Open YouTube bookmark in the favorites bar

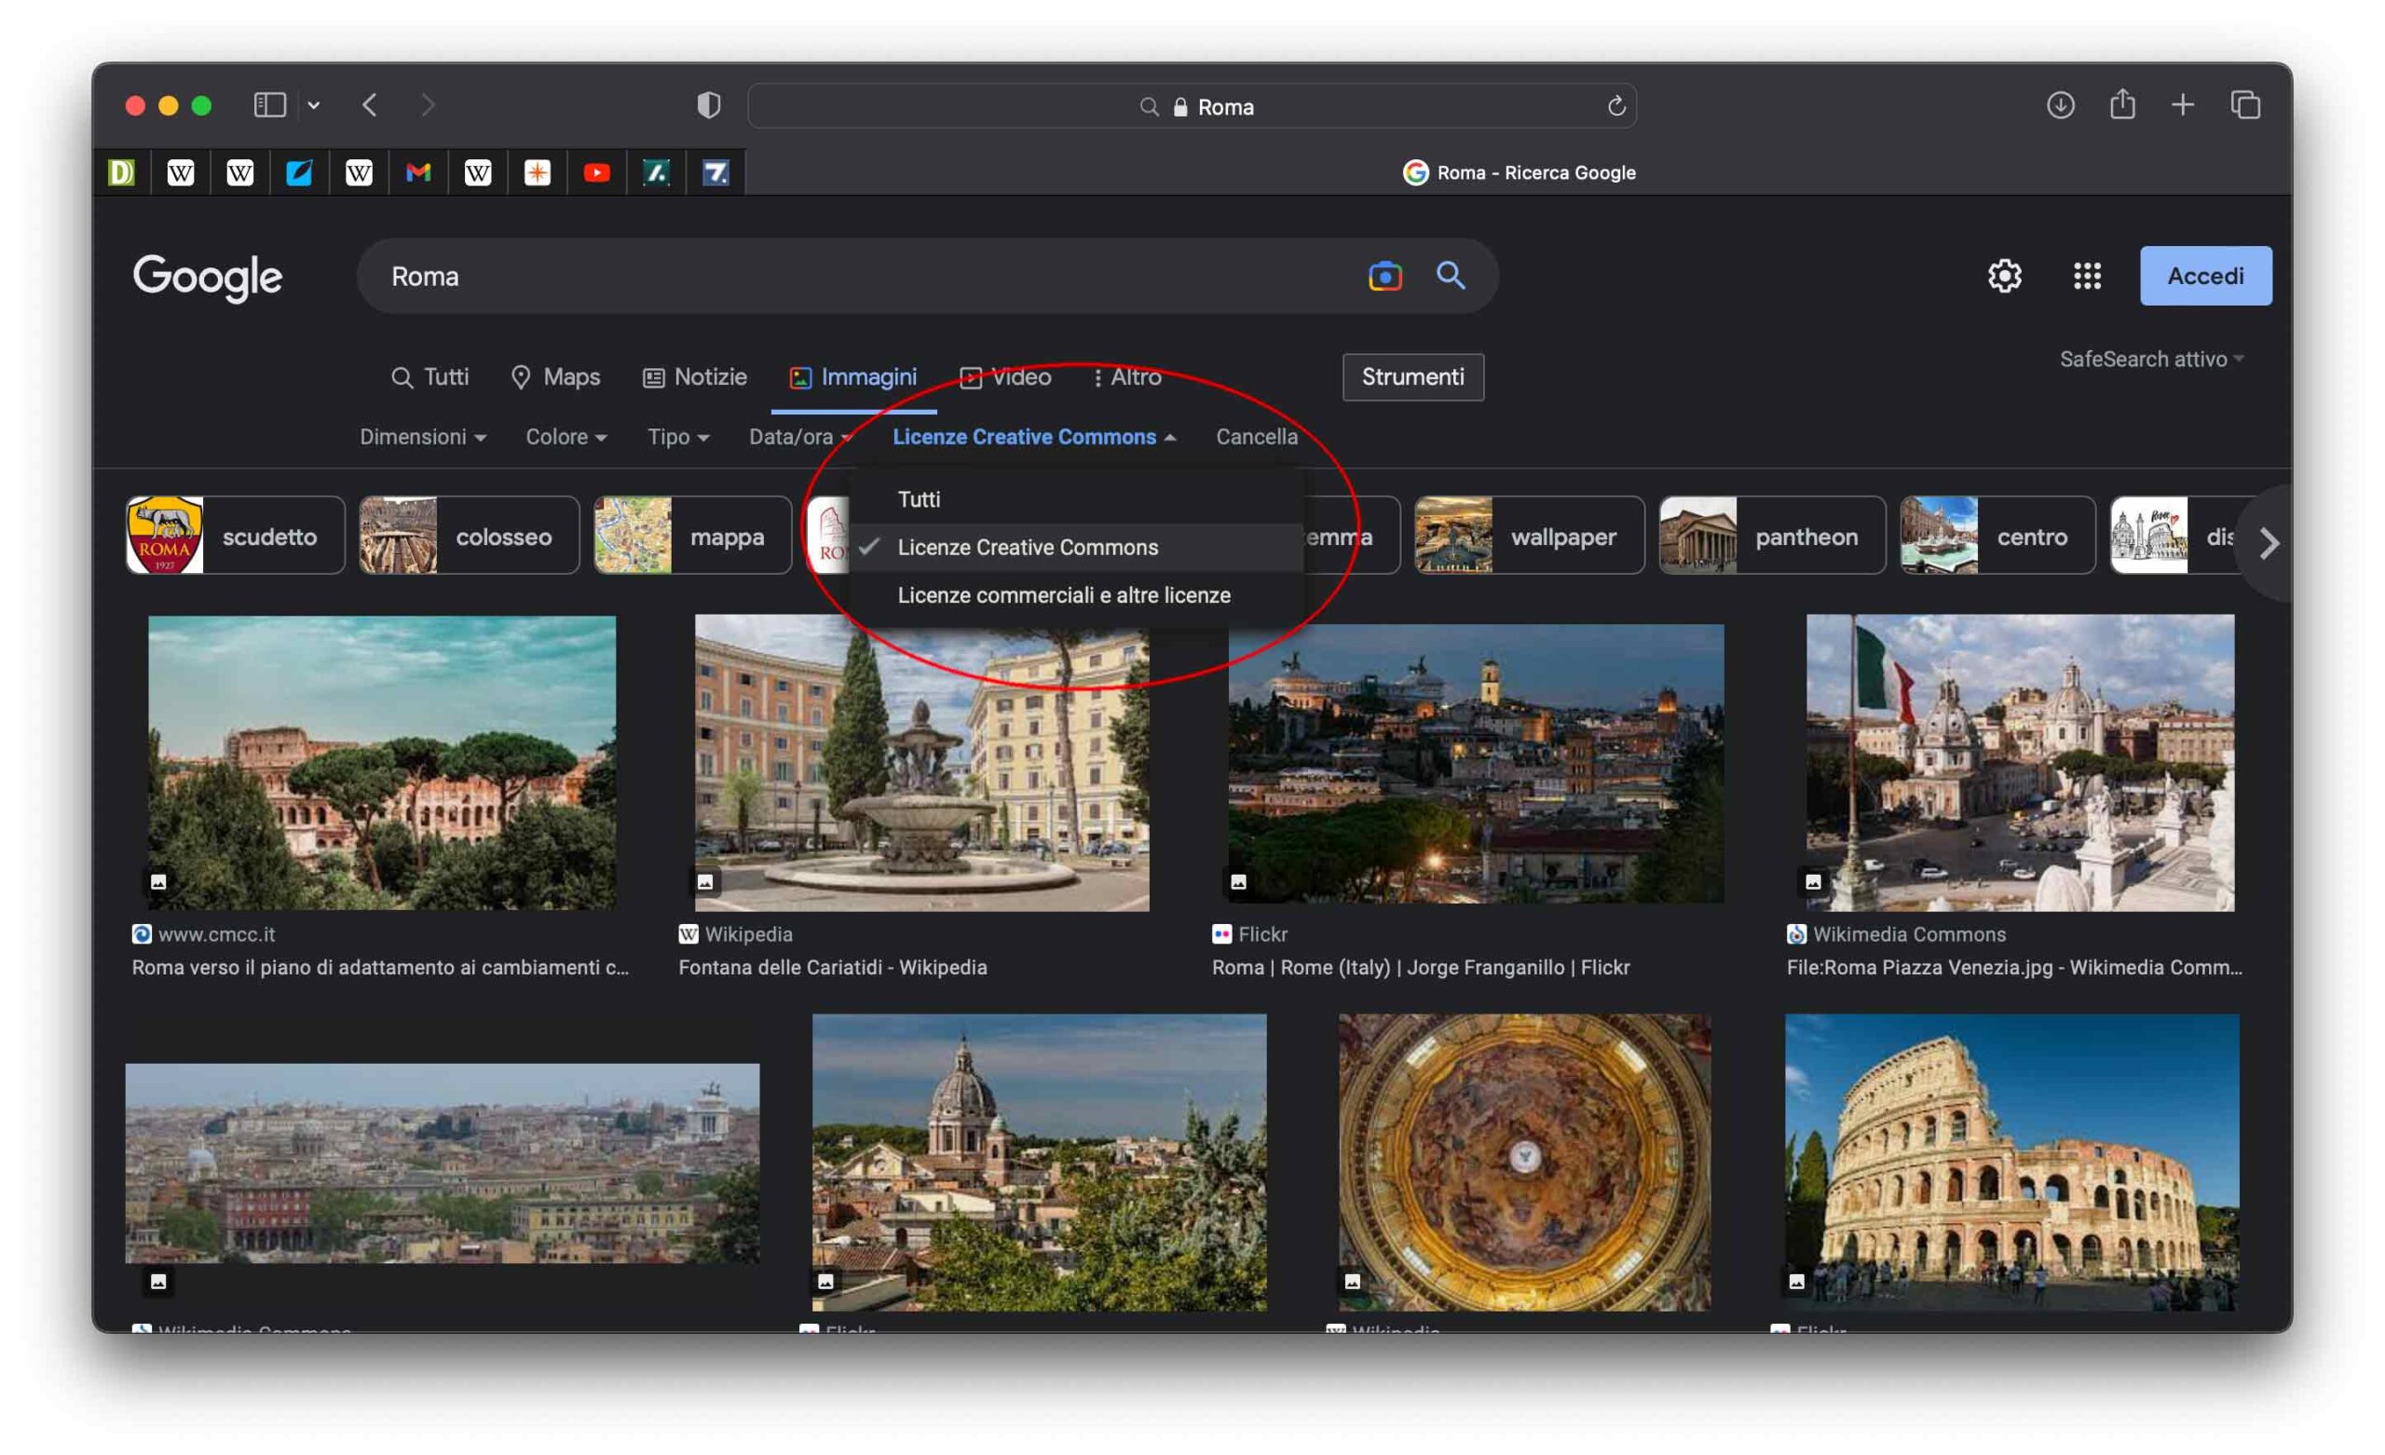[x=596, y=172]
